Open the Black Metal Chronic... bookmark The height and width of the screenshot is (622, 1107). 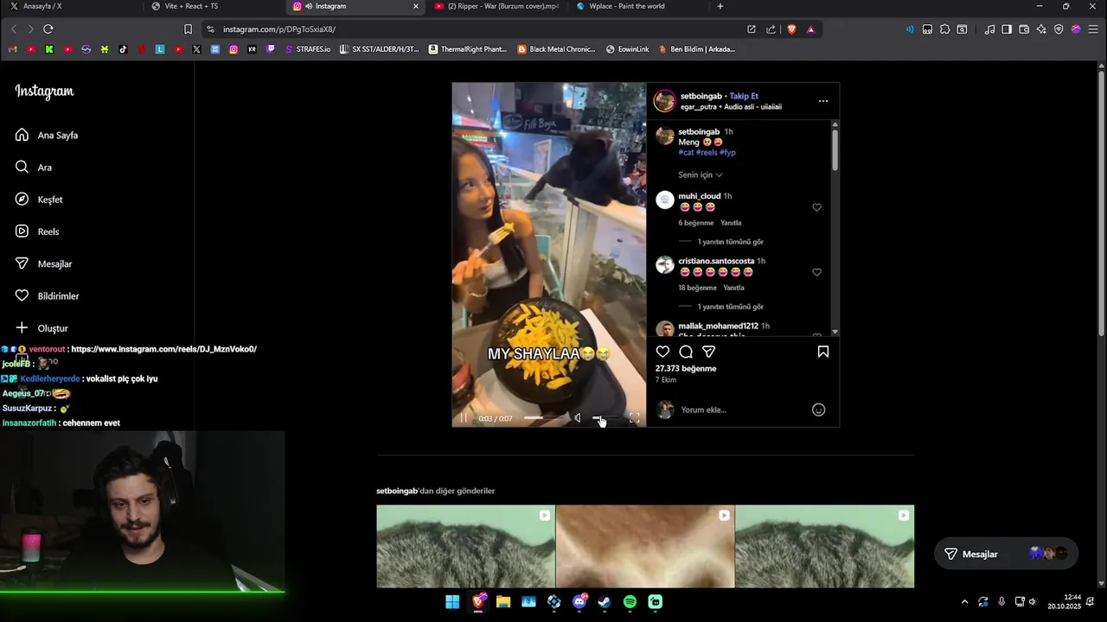(x=556, y=49)
